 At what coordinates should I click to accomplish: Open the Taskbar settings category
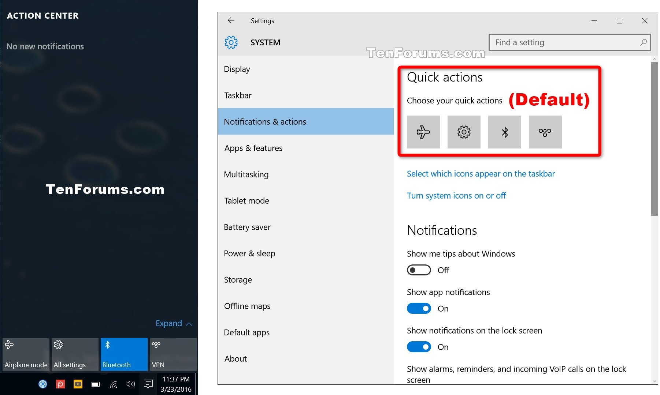coord(305,95)
